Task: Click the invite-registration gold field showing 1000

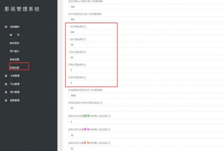Action: (x=146, y=96)
